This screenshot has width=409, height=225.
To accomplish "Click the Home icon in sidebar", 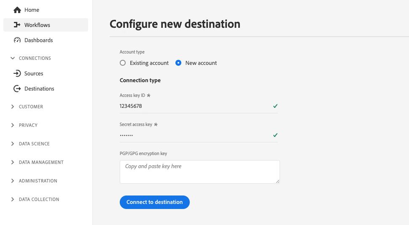I will point(17,10).
